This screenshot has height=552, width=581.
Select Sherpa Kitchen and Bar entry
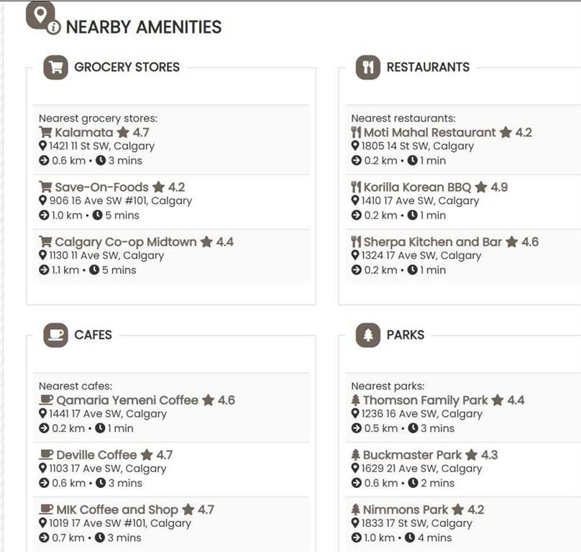coord(432,242)
